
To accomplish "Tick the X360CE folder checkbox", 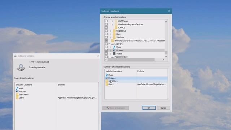I will point(106,27).
